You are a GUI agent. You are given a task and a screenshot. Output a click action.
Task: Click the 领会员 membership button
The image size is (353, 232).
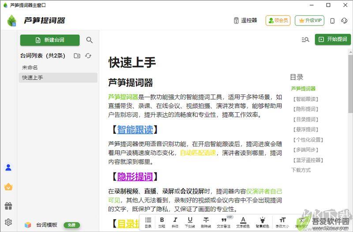coord(278,20)
